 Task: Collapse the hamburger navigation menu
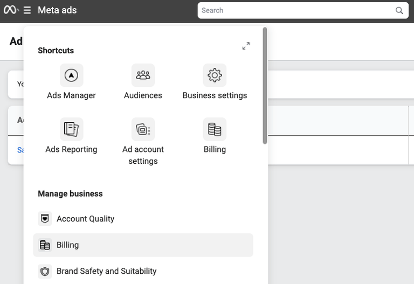(27, 10)
